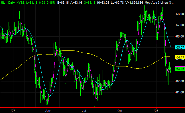Screen dimensions: 185x113
Task: Select the JNJ - Daily symbol text
Action: [x=8, y=3]
